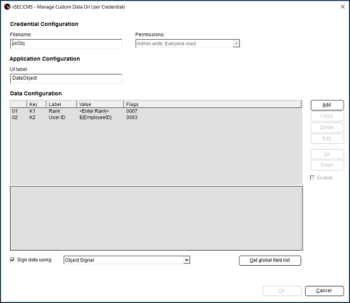This screenshot has height=303, width=350.
Task: Click the Edit button
Action: click(327, 138)
